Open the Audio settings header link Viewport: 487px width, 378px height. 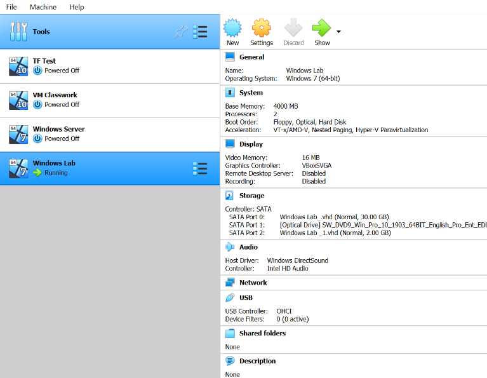coord(248,247)
